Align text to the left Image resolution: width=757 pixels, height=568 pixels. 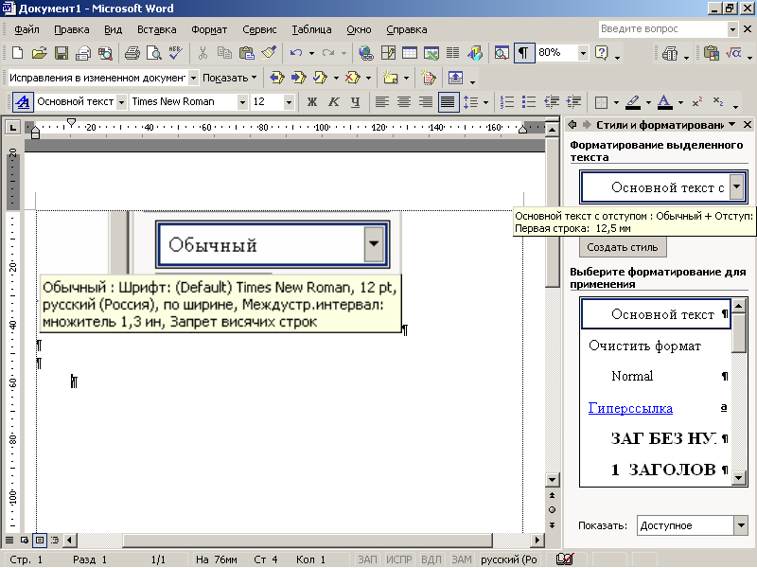click(x=382, y=102)
